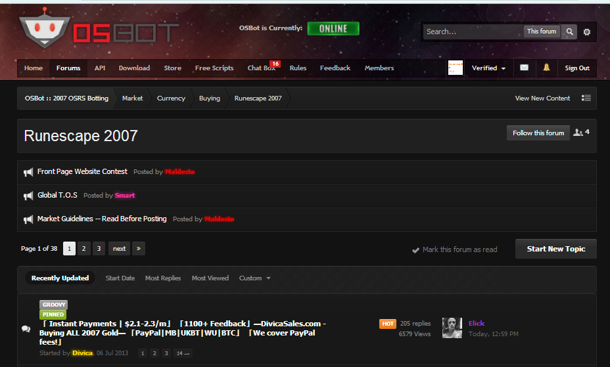Click the GROOVY tag badge
Screen dimensions: 610x367
click(x=54, y=305)
